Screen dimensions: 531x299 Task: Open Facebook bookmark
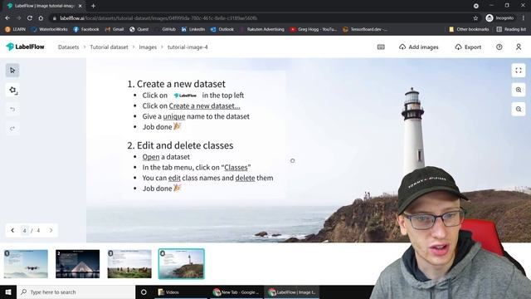[x=86, y=30]
